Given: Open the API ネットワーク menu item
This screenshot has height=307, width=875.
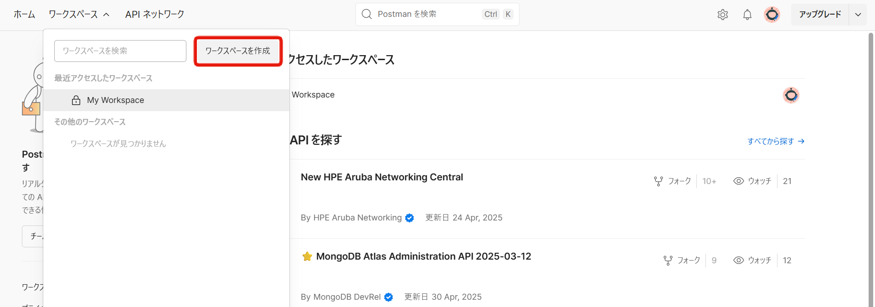Looking at the screenshot, I should tap(154, 15).
